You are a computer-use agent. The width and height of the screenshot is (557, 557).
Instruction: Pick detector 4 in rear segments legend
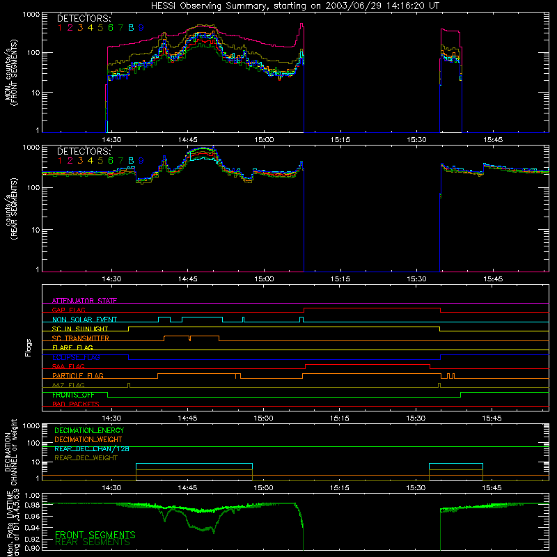point(91,161)
